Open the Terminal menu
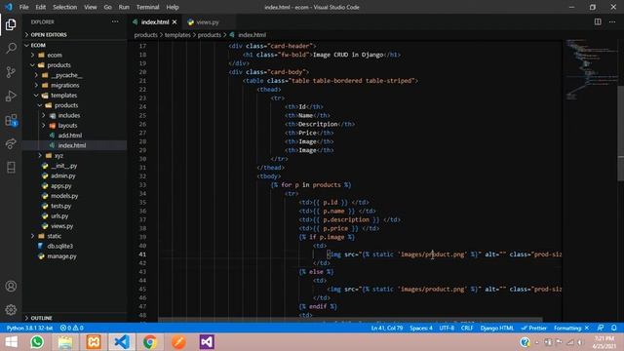The width and height of the screenshot is (624, 351). pos(147,7)
